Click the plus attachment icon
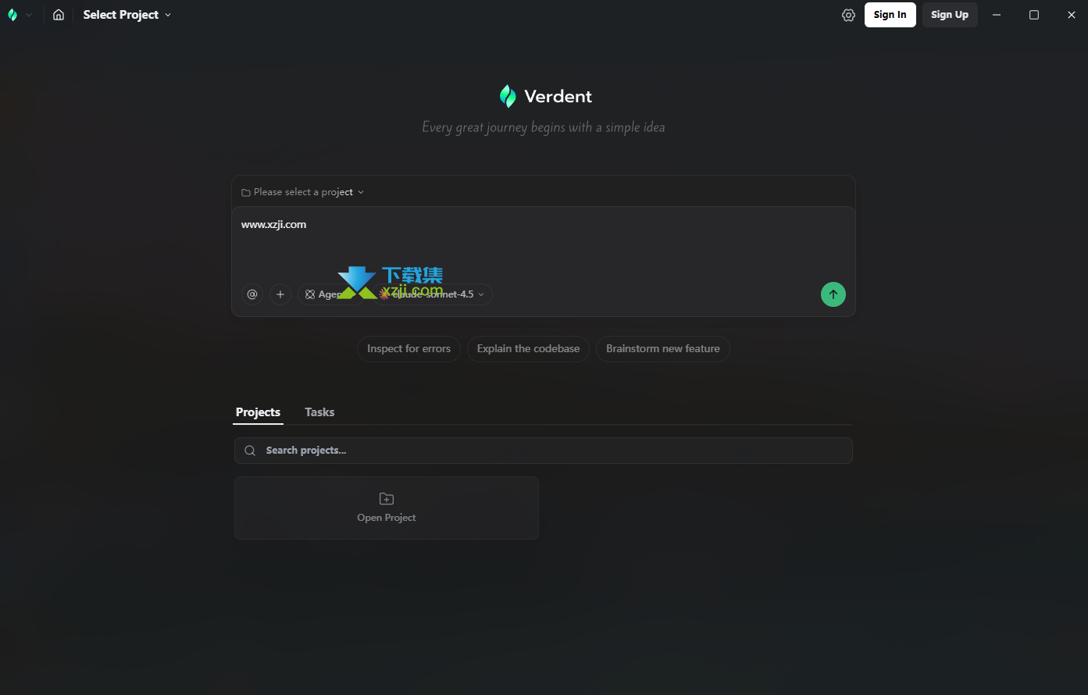The height and width of the screenshot is (695, 1088). pyautogui.click(x=280, y=294)
